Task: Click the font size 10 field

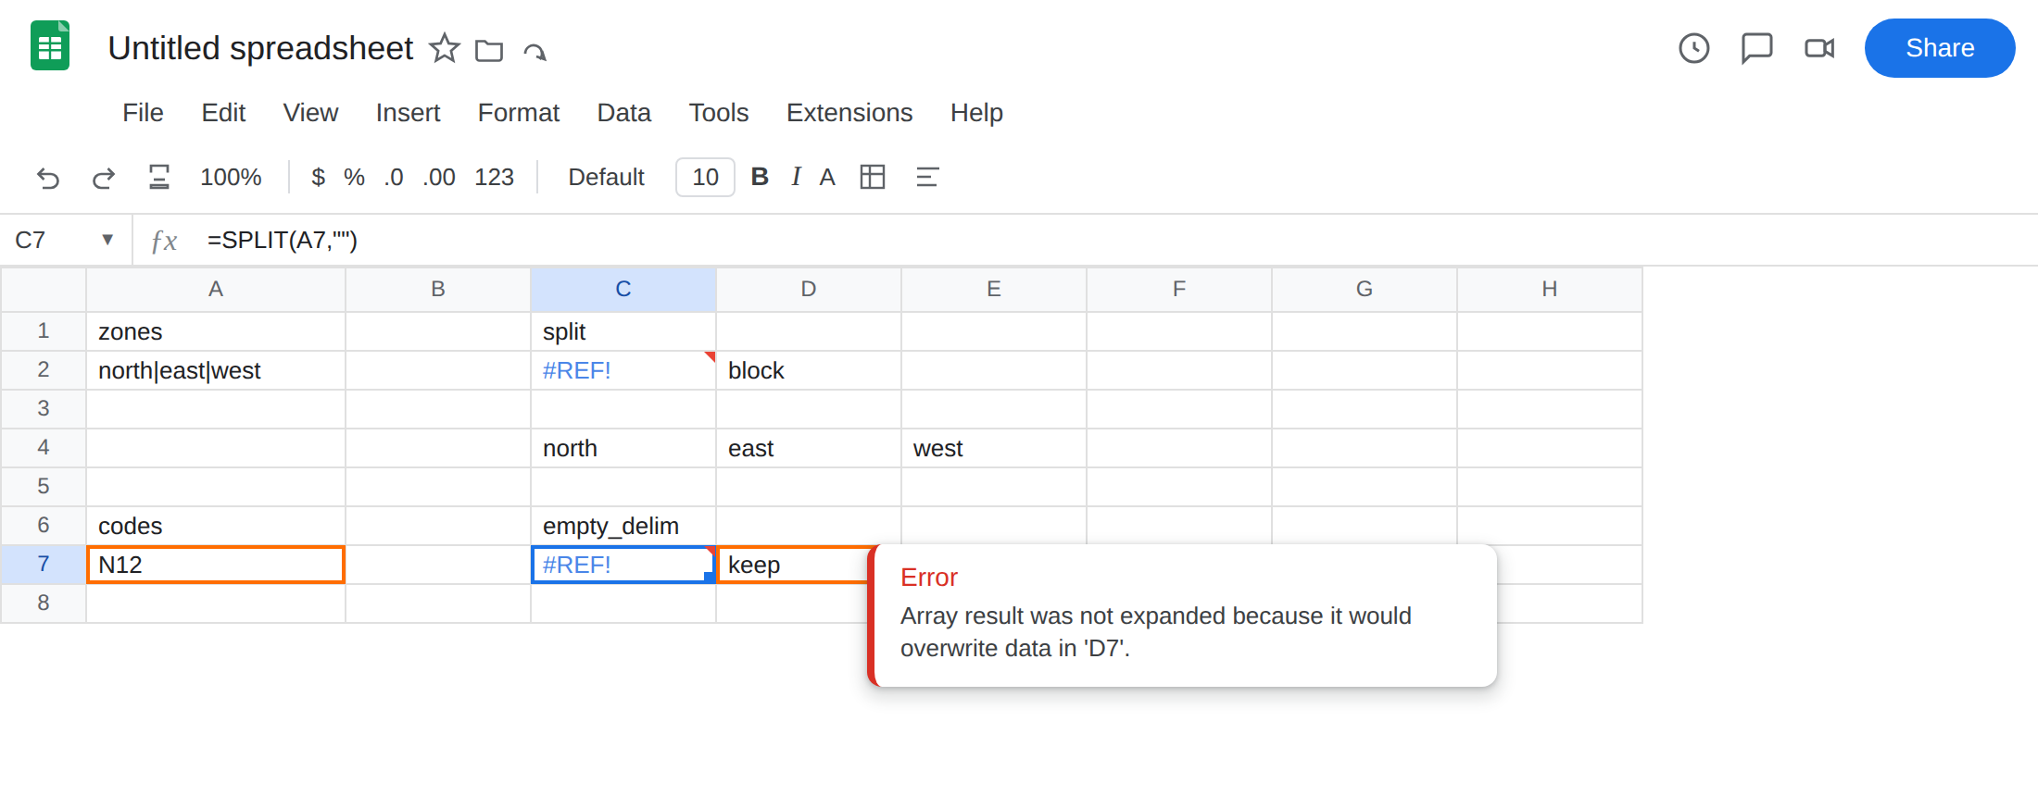Action: click(705, 177)
